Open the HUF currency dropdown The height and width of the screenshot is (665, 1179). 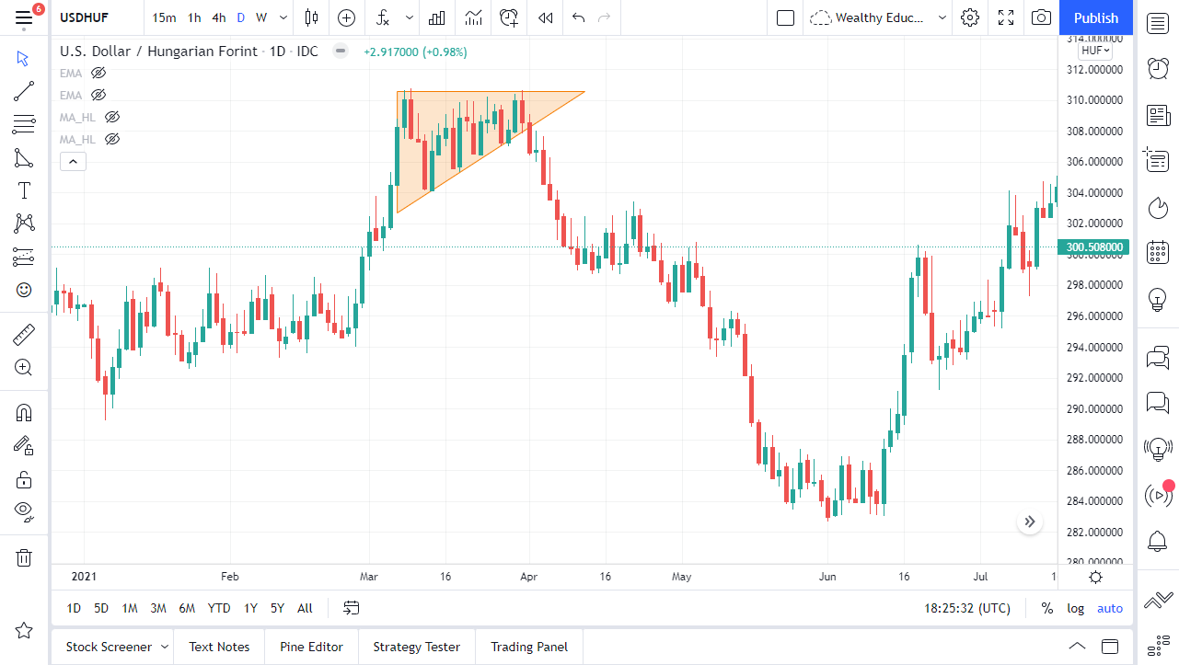click(x=1097, y=51)
